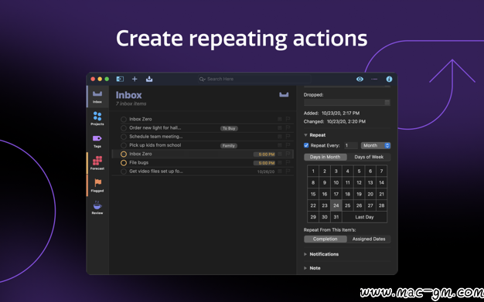Viewport: 484px width, 302px height.
Task: Open the Projects perspective
Action: point(97,118)
